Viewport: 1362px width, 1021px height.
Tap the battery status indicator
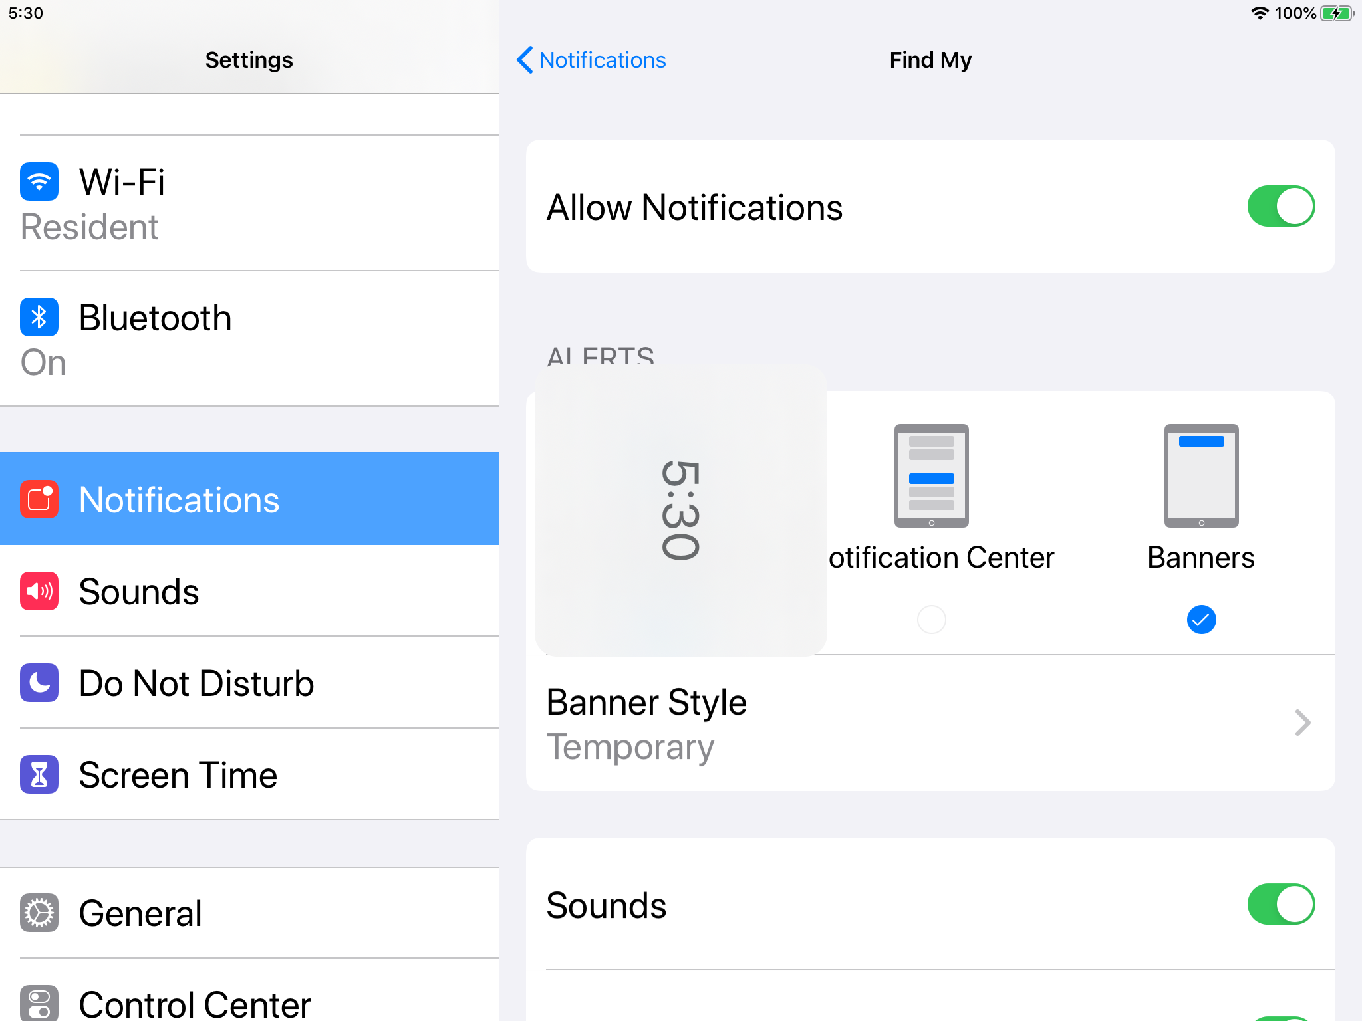coord(1337,13)
